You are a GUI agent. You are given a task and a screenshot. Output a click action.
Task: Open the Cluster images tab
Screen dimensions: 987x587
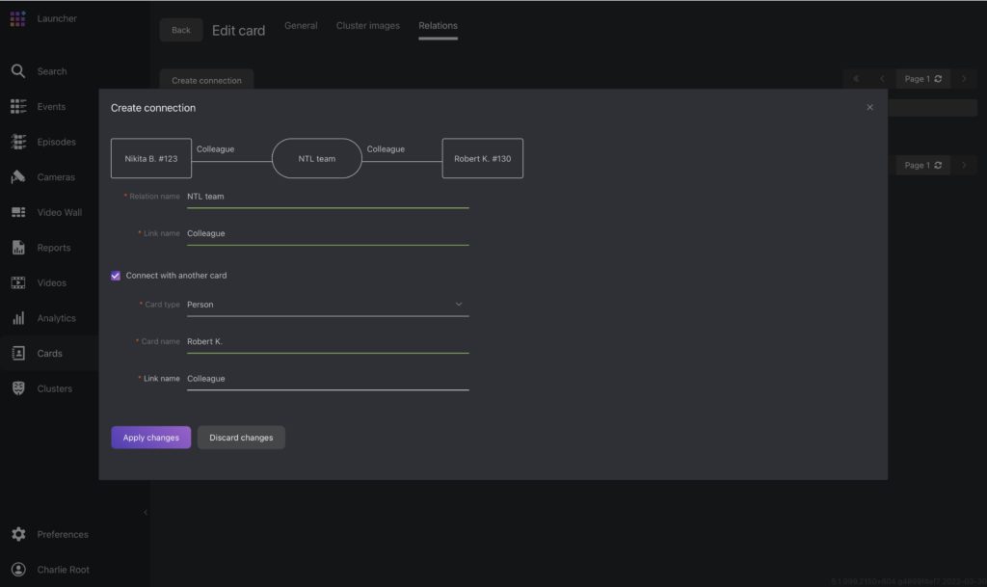pos(366,26)
